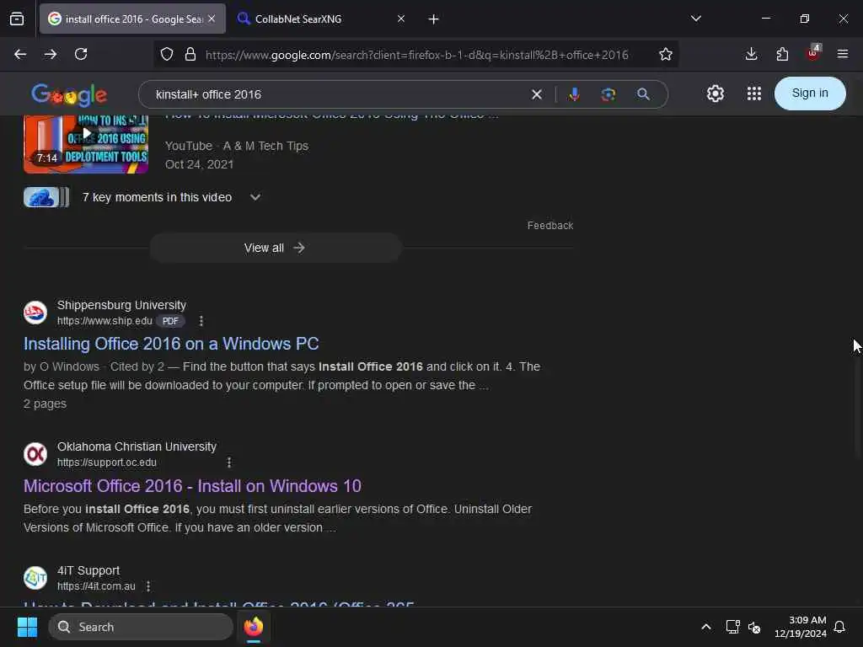Image resolution: width=863 pixels, height=647 pixels.
Task: Open muted volume tray icon
Action: [x=754, y=627]
